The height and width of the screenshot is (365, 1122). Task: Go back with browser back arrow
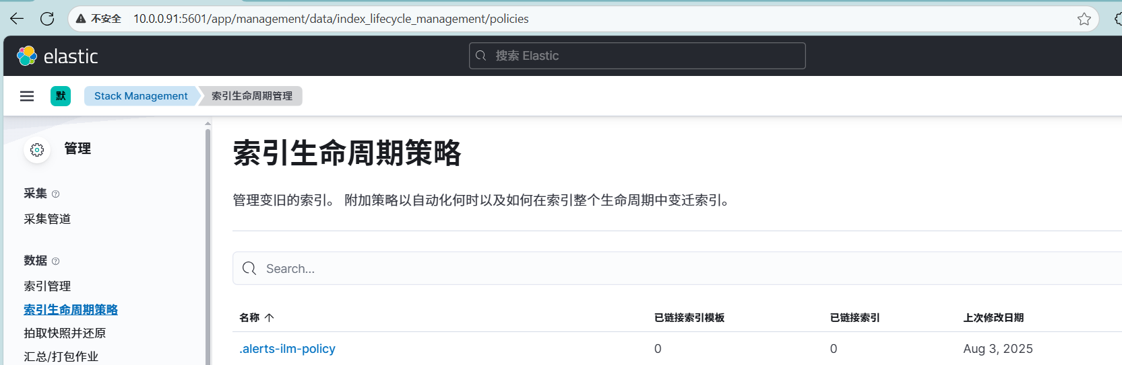[17, 19]
